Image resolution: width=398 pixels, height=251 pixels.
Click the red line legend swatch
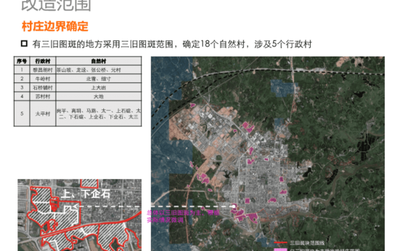point(281,243)
